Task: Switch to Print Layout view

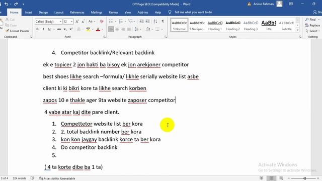Action: click(271, 178)
